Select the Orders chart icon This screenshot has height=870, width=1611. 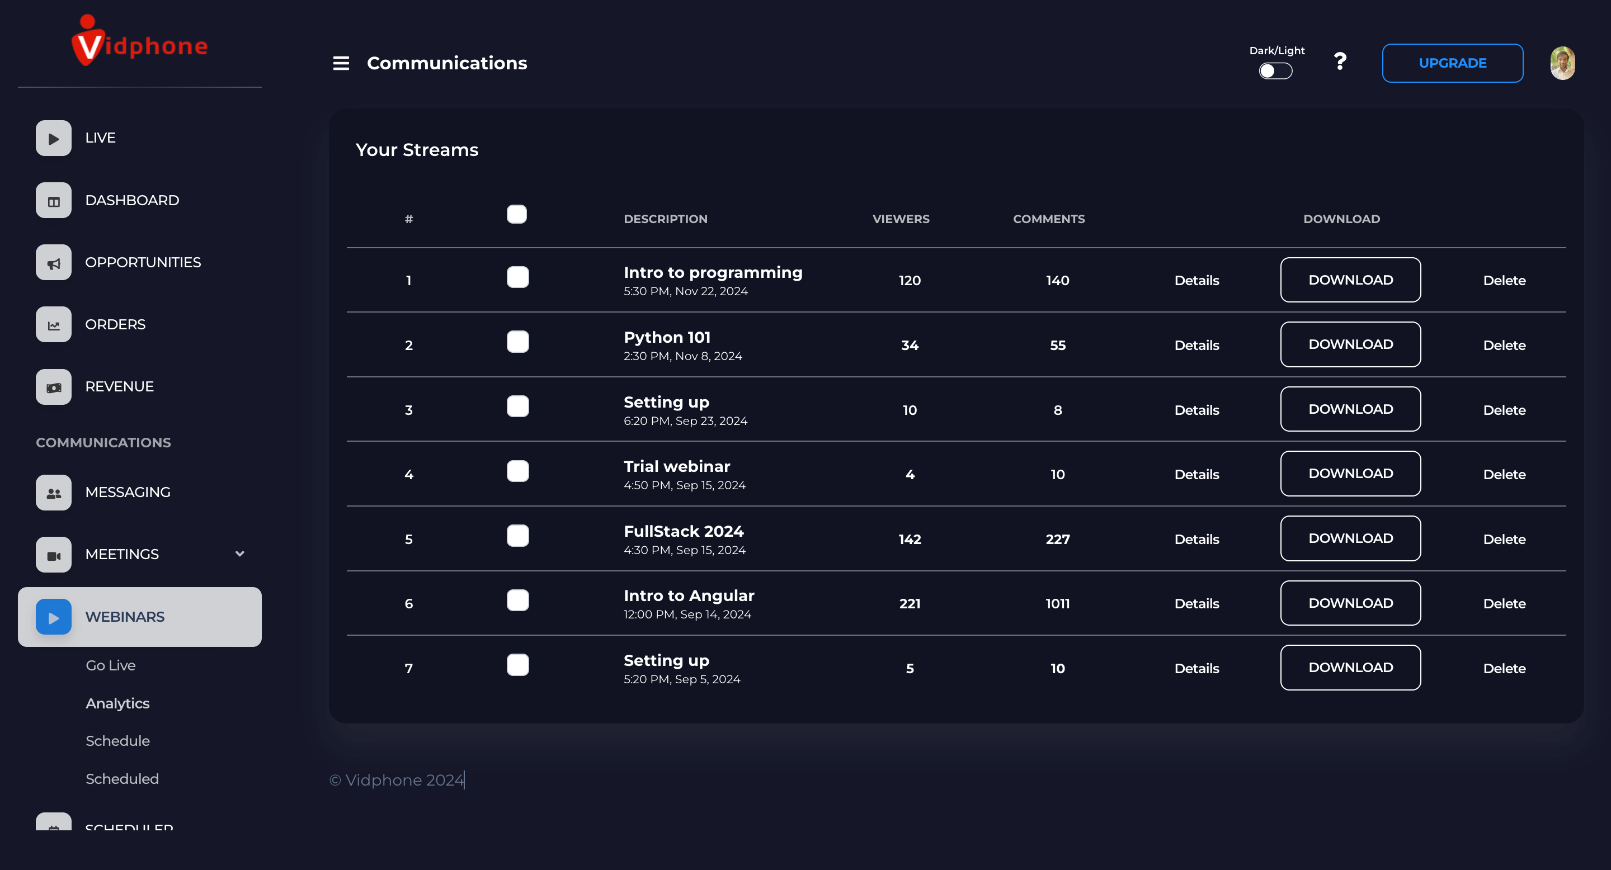pyautogui.click(x=53, y=324)
